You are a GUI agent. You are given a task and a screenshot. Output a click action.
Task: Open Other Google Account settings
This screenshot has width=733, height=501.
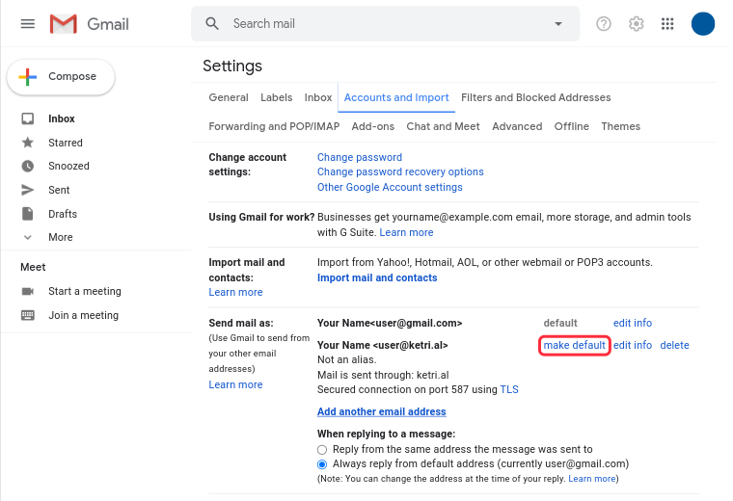click(390, 187)
